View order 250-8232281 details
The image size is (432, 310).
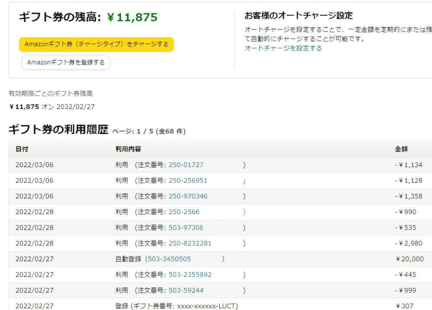click(190, 243)
